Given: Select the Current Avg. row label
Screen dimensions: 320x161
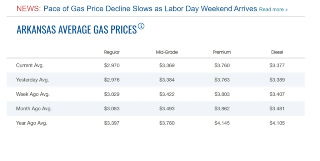Looking at the screenshot, I should [30, 65].
